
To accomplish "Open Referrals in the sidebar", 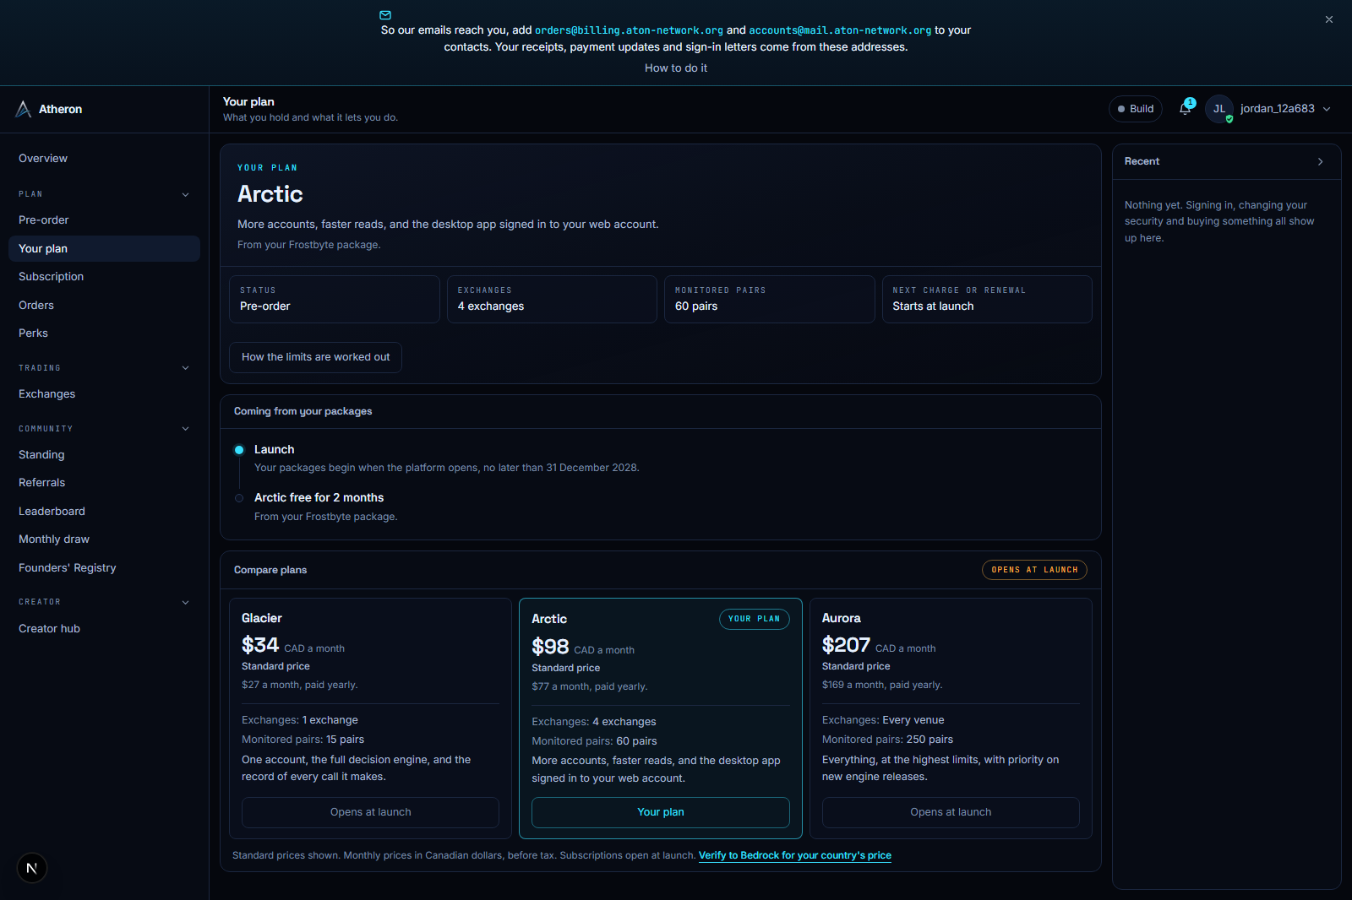I will coord(104,482).
